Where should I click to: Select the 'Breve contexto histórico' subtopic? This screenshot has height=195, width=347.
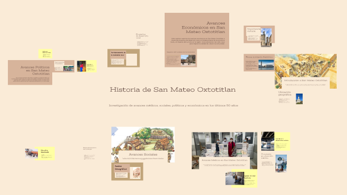259,63
